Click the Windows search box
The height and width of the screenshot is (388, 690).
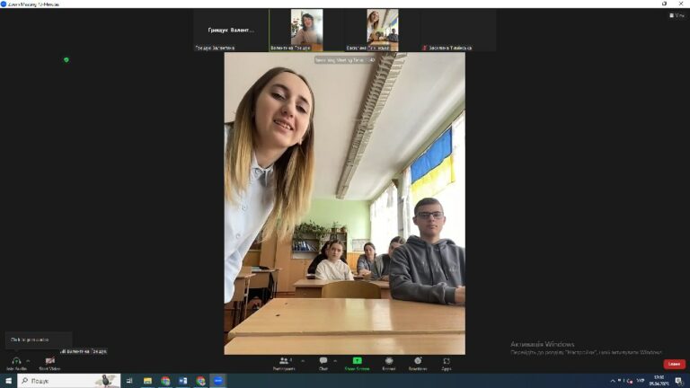pyautogui.click(x=68, y=381)
